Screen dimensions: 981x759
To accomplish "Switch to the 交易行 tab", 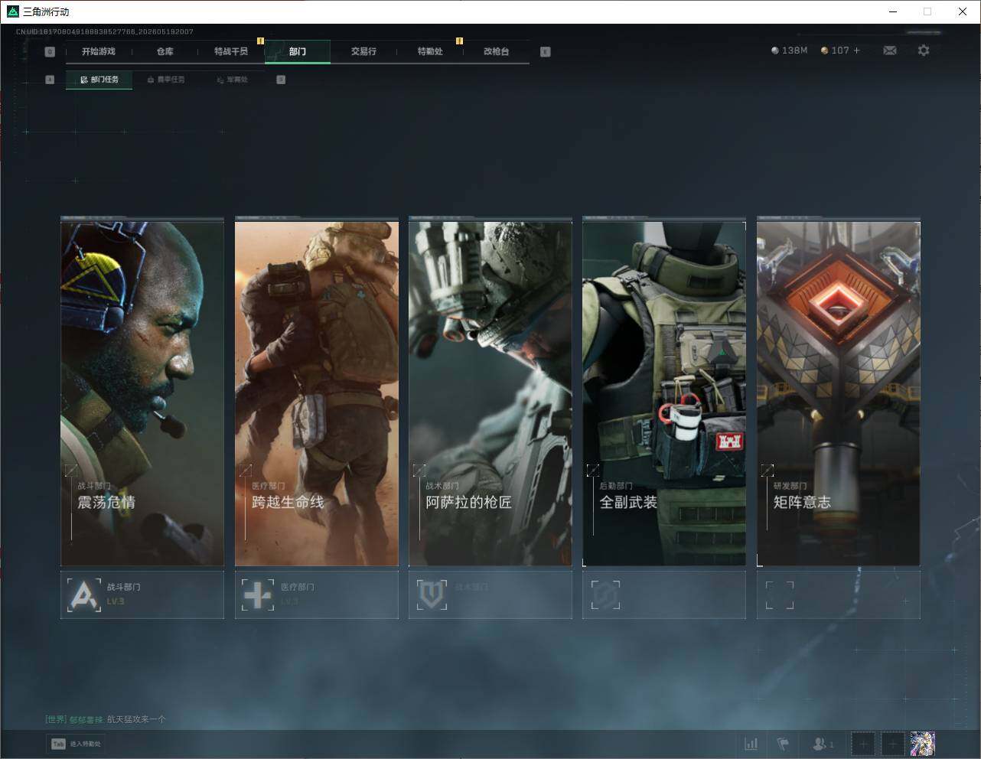I will pyautogui.click(x=363, y=52).
